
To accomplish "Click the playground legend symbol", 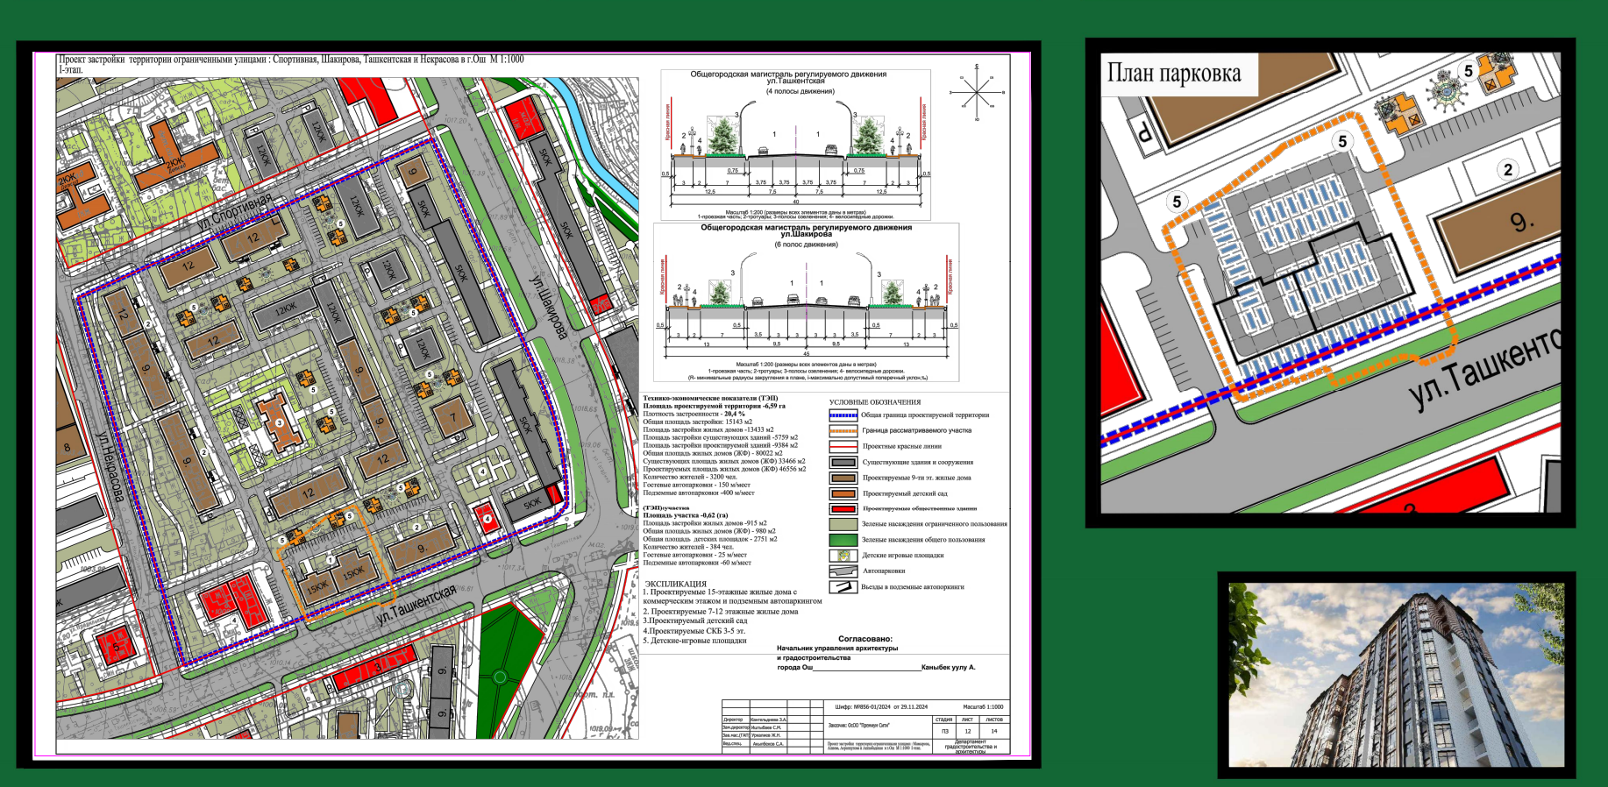I will pyautogui.click(x=843, y=556).
